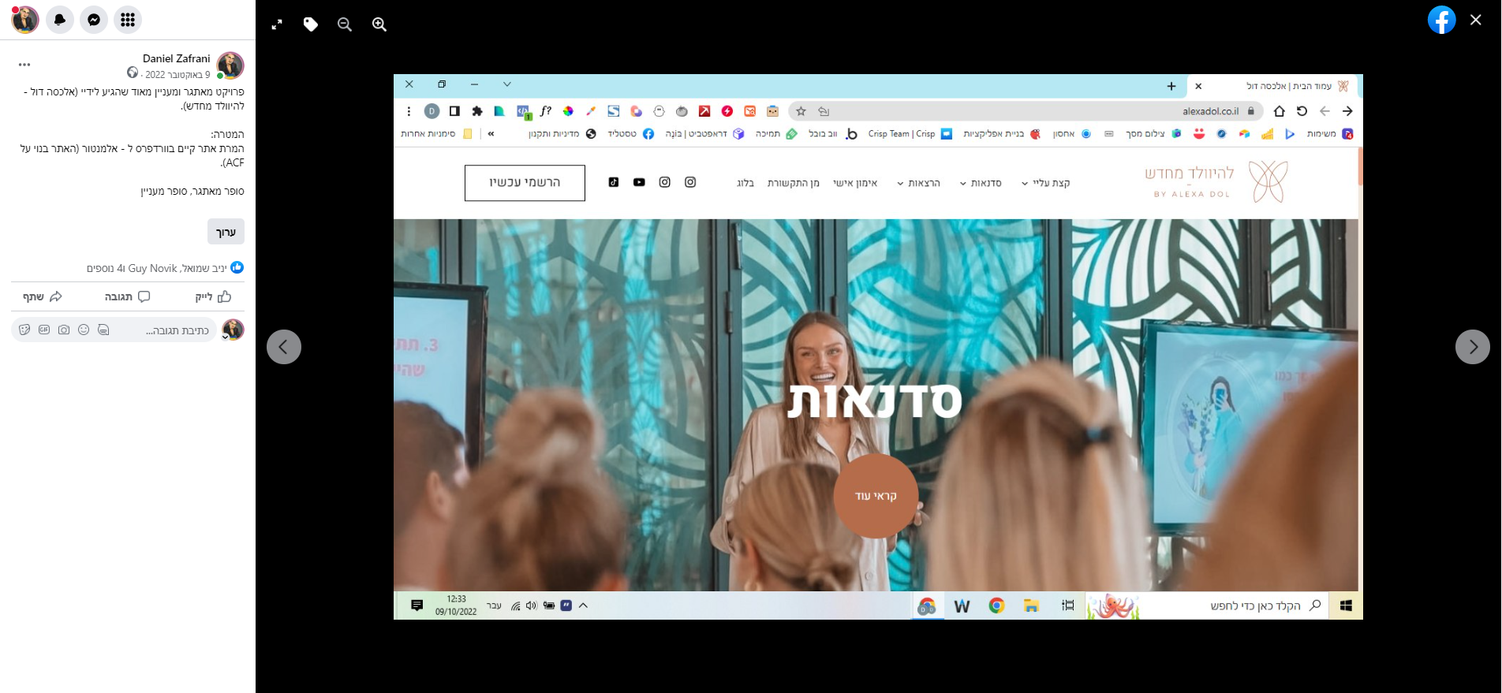
Task: Tag the photo using tag icon
Action: [311, 24]
